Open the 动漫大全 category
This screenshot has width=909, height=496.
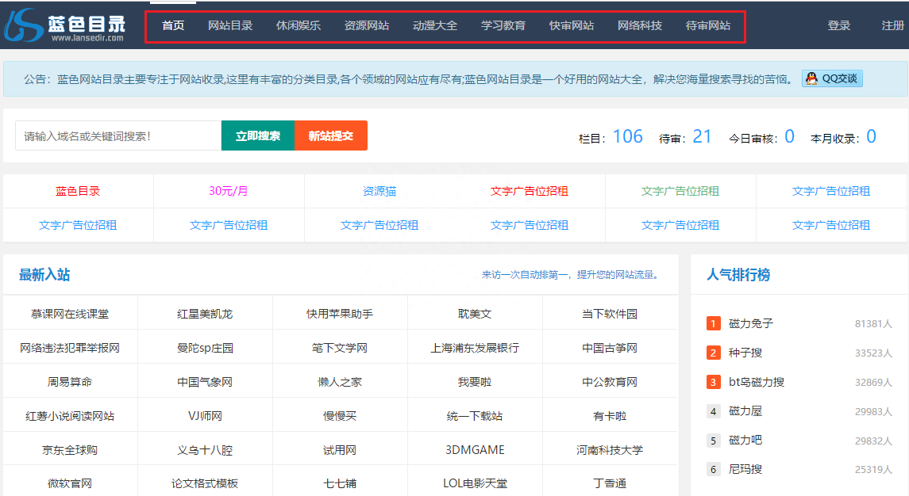coord(435,25)
